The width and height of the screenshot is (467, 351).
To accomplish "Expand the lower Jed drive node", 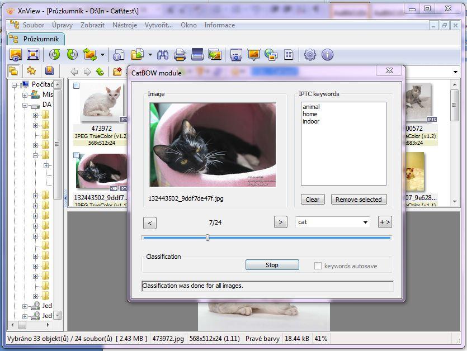I will click(25, 316).
